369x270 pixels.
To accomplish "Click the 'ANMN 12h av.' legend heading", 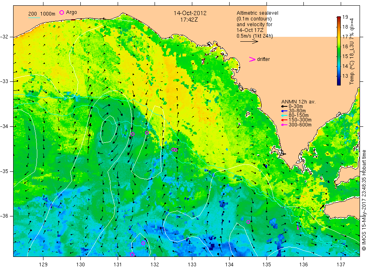I will click(x=298, y=102).
